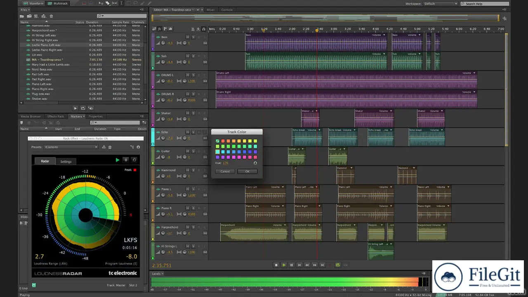Toggle loop playback in Files panel
Screen dimensions: 528x297
click(83, 108)
